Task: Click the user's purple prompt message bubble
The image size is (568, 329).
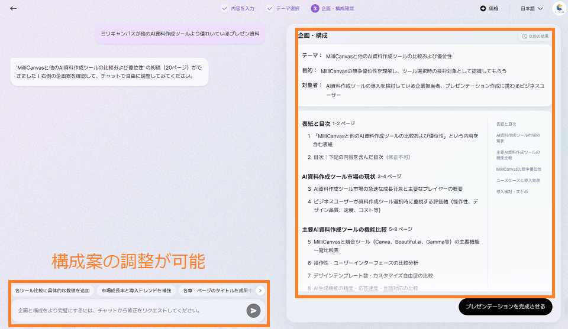Action: click(180, 34)
